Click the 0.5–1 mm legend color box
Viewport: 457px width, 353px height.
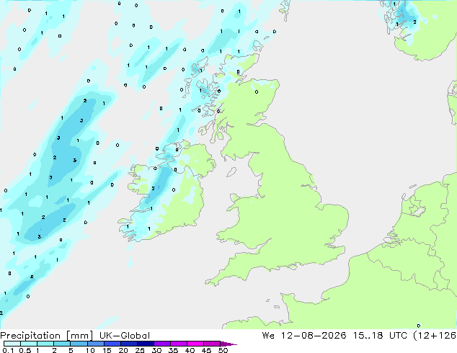tap(29, 344)
